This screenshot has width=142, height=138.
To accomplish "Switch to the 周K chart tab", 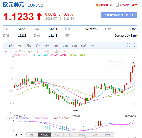I will coord(29,46).
